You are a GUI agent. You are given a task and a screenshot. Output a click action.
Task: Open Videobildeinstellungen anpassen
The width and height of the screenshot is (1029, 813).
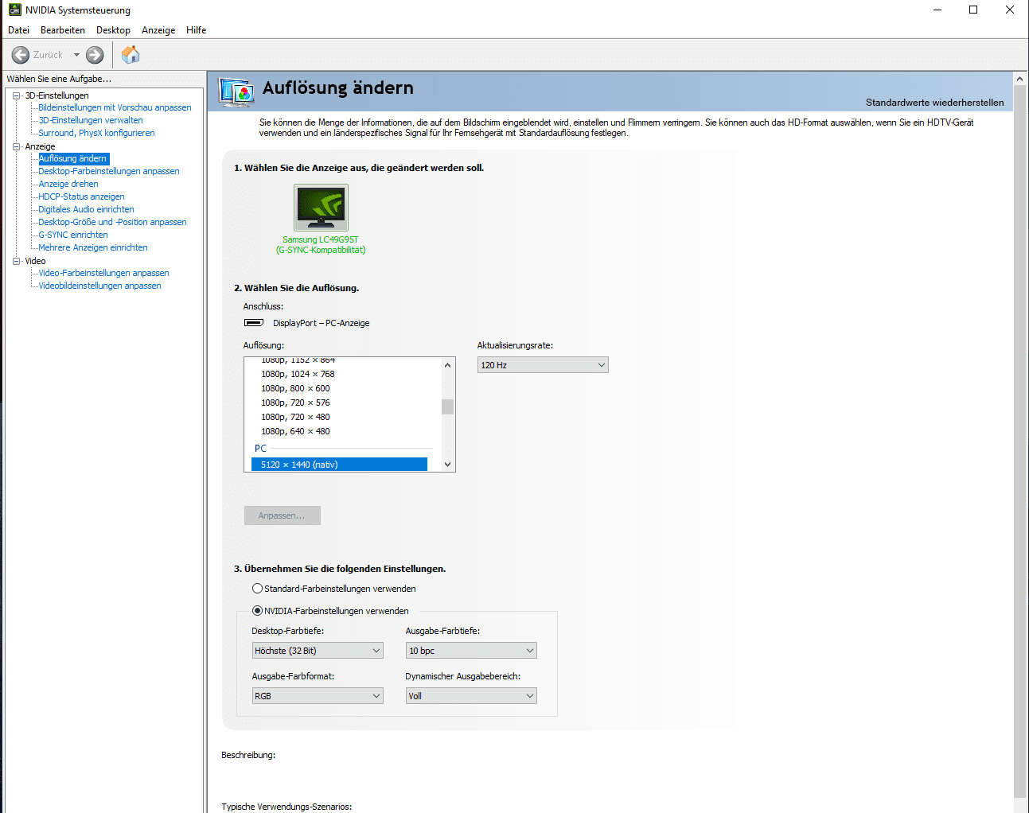(99, 286)
